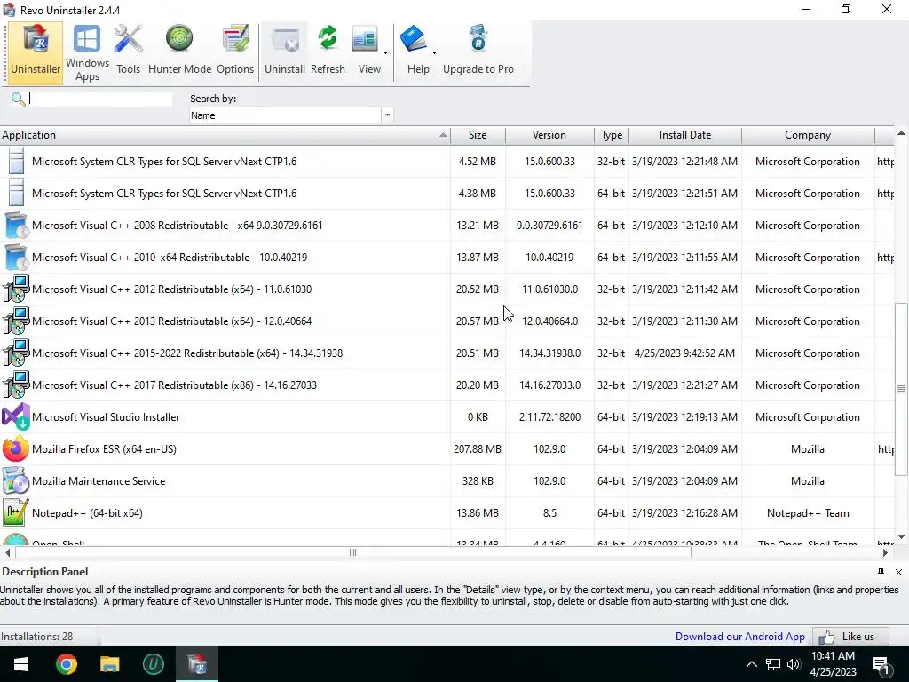This screenshot has height=682, width=909.
Task: Show hidden system tray icons
Action: click(x=751, y=664)
